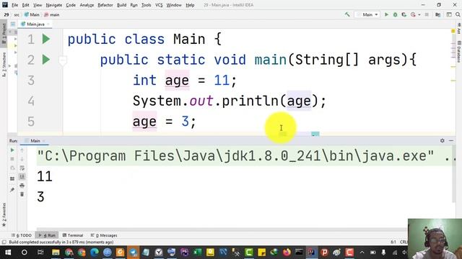Toggle the Structure tool window stripe
Screen dimensions: 462x259
(x=4, y=65)
